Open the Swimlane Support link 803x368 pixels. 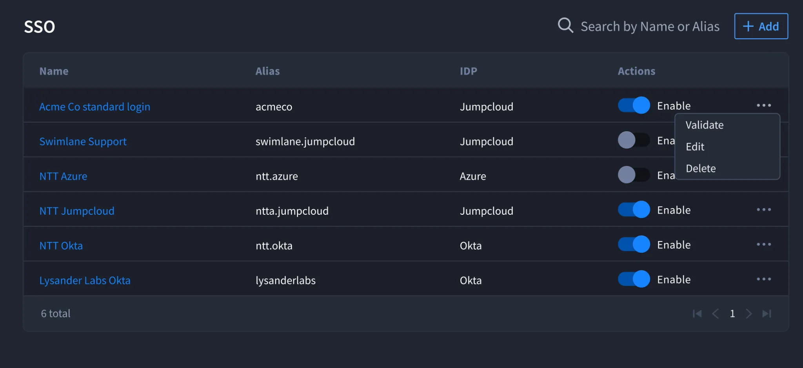[83, 141]
